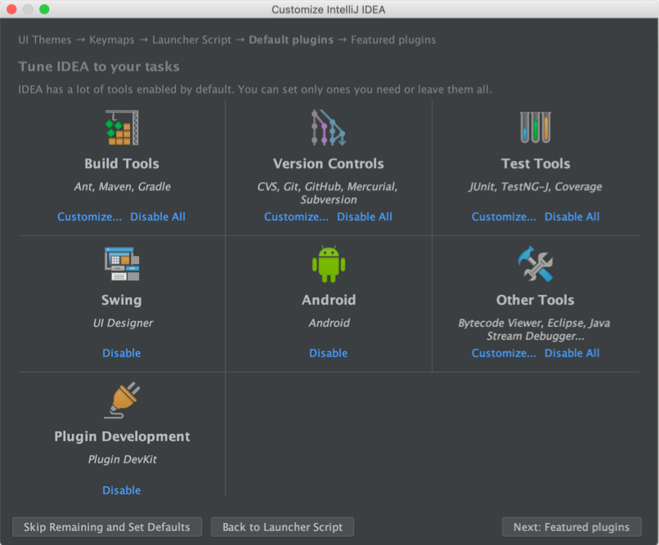Click the Other Tools heading
This screenshot has height=545, width=659.
pos(535,300)
